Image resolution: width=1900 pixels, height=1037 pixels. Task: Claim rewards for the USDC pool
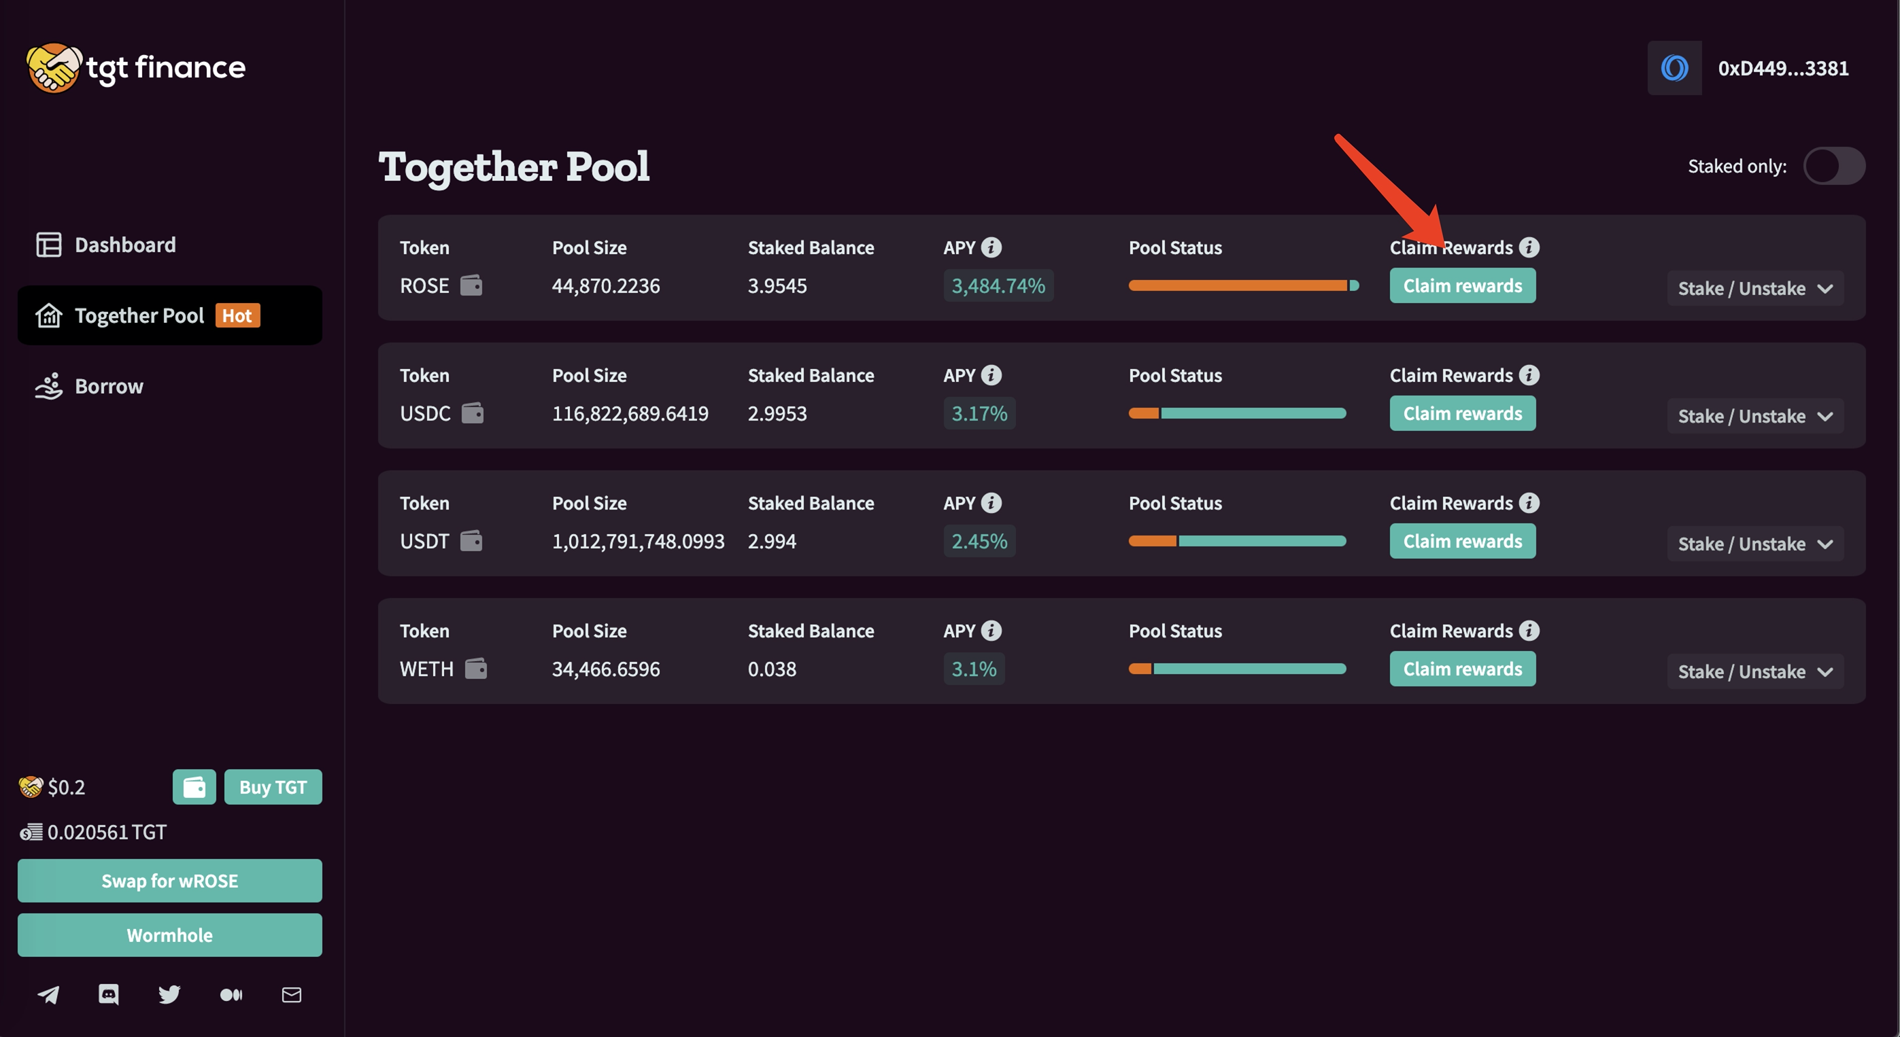(x=1462, y=413)
